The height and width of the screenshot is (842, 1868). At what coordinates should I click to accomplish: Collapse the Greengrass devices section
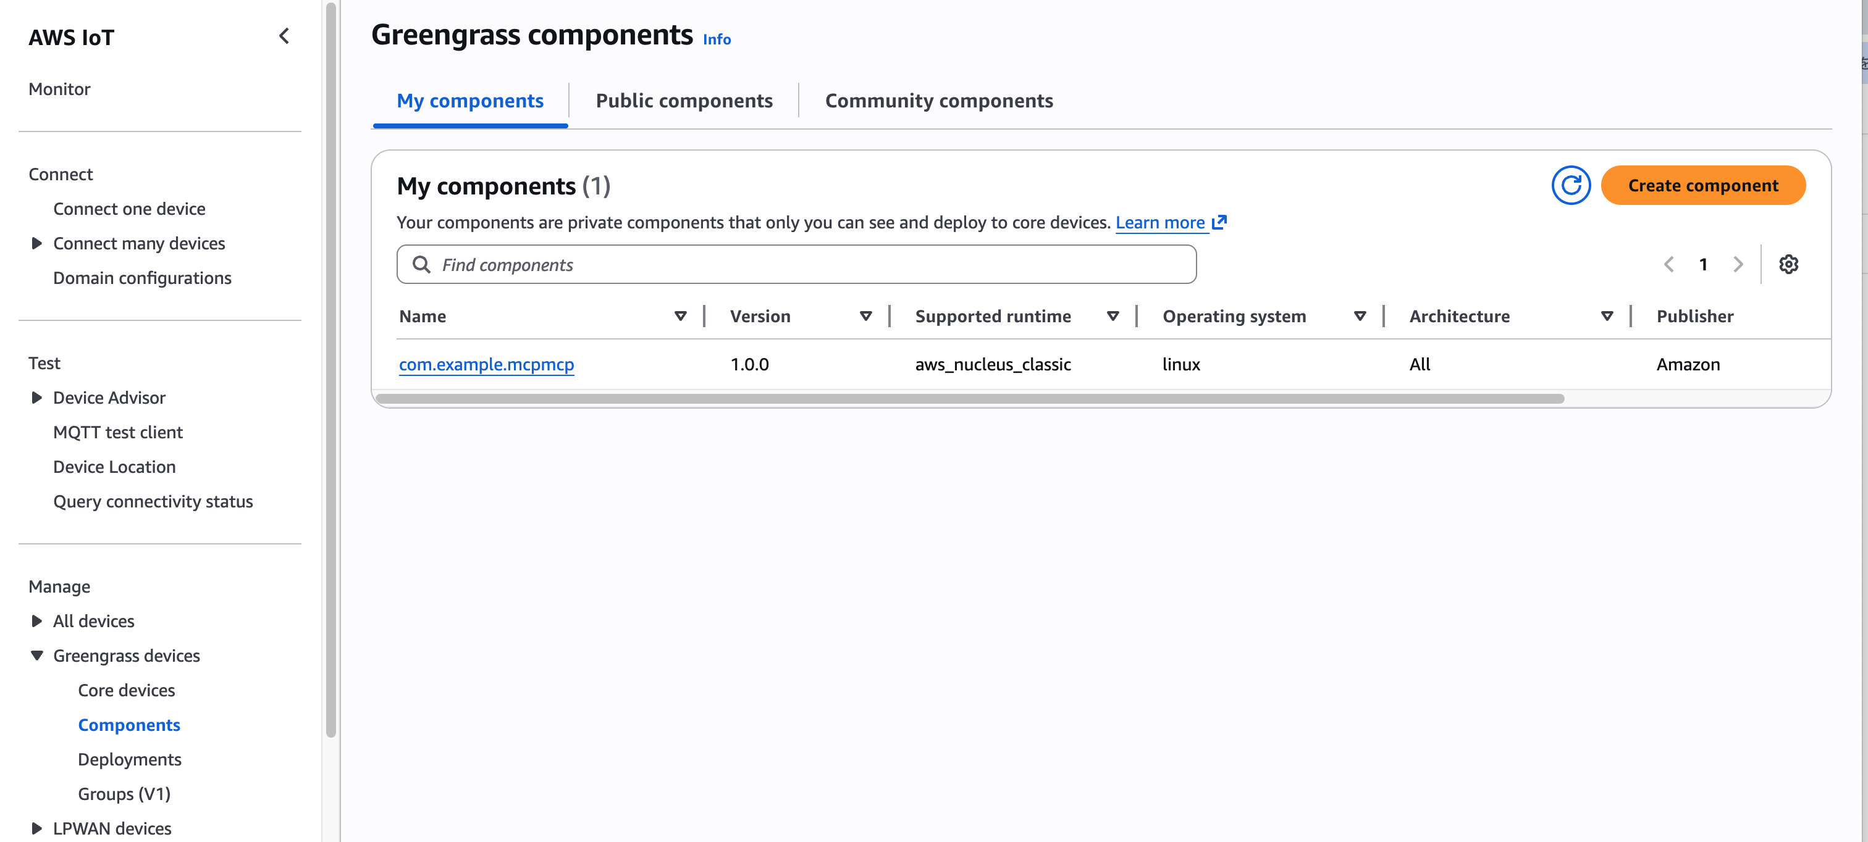[37, 655]
